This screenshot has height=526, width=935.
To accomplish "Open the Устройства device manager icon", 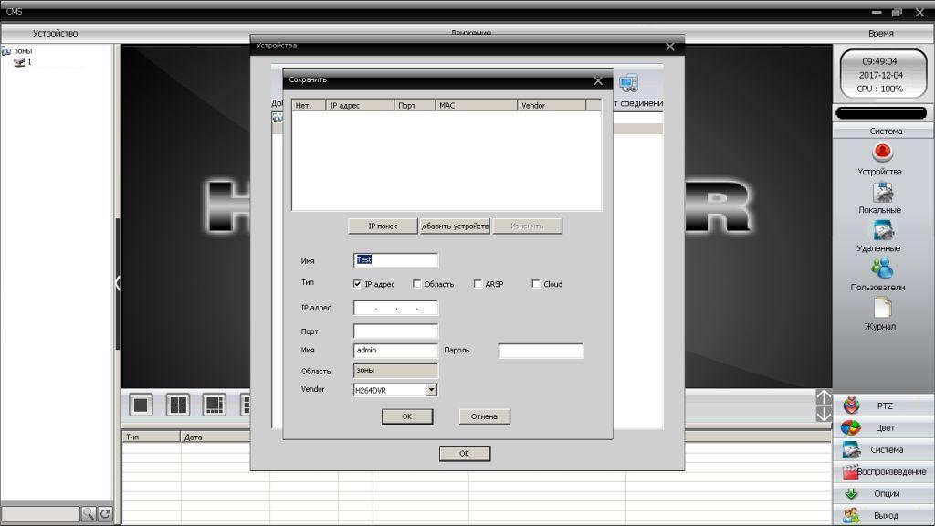I will 882,153.
